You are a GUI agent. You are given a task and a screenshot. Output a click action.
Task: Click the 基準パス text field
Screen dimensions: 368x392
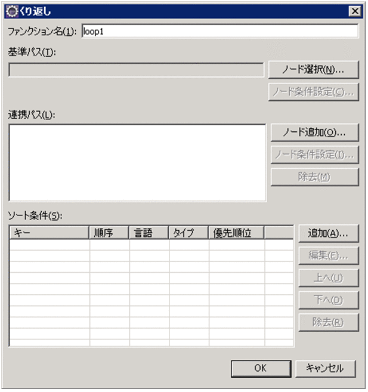click(136, 70)
